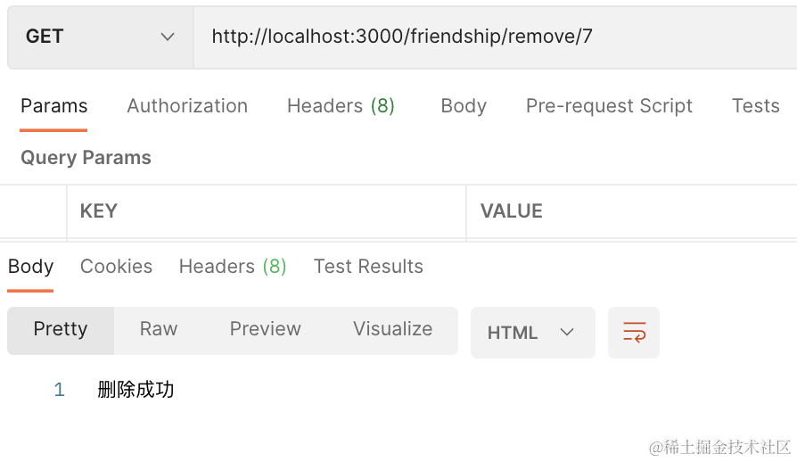
Task: Click the request URL input field
Action: (x=495, y=37)
